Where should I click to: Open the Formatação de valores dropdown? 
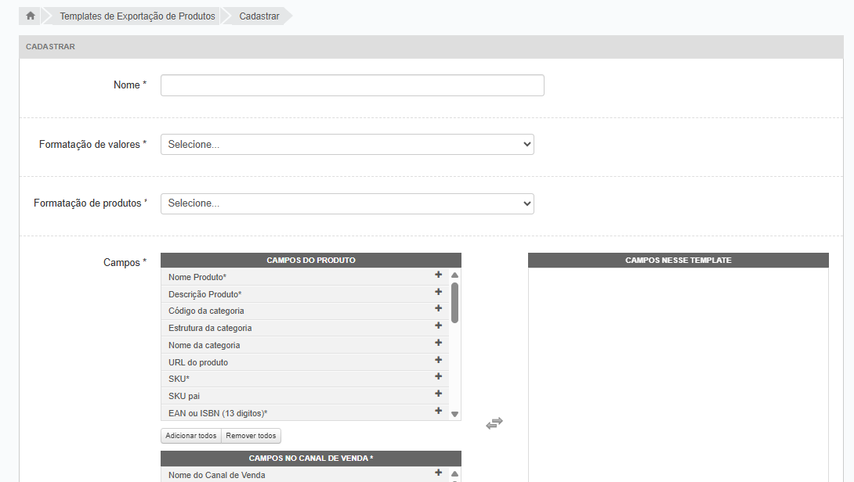pyautogui.click(x=347, y=144)
